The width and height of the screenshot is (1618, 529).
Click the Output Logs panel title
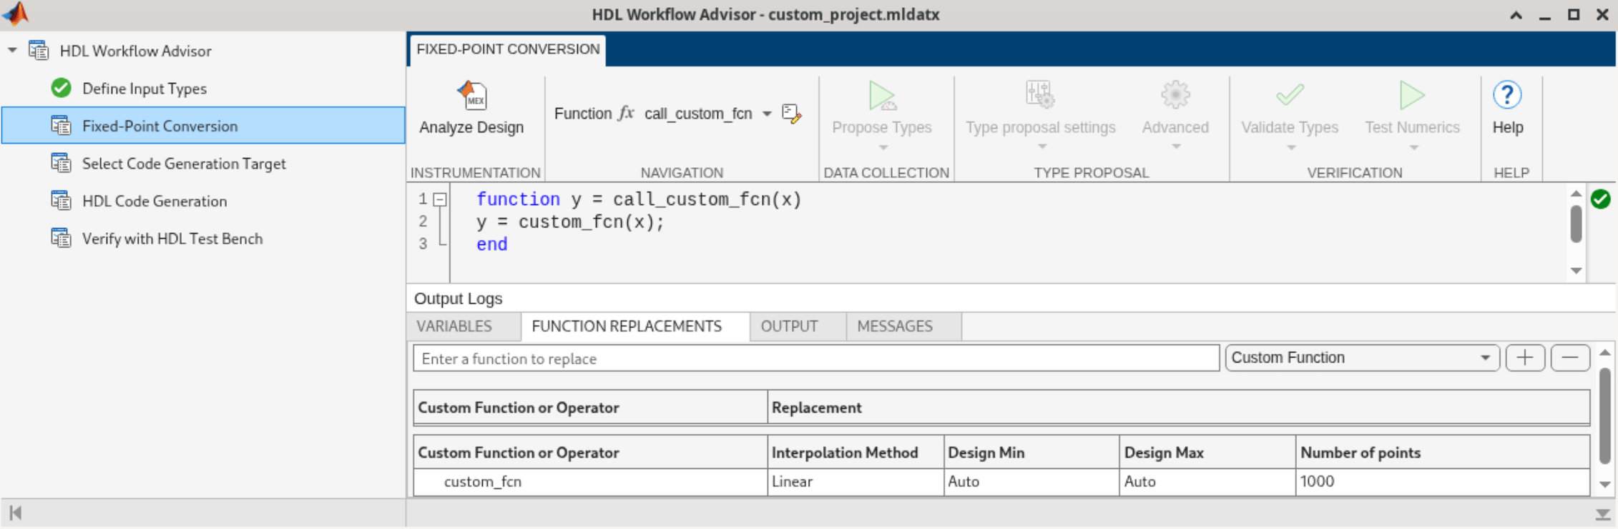coord(459,298)
